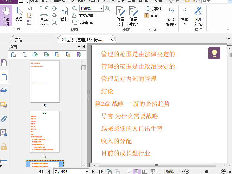This screenshot has width=232, height=174.
Task: Click the previous view icon in status bar
Action: point(109,172)
